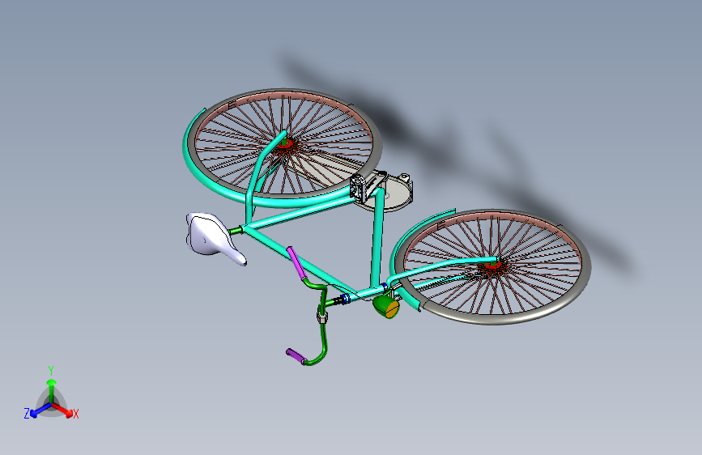Select the green seat post under saddle

235,231
